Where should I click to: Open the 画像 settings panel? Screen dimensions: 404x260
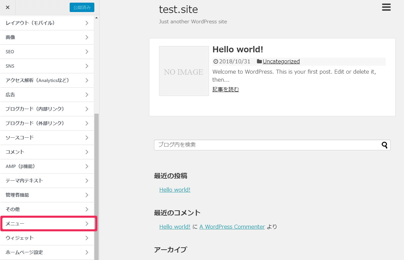coord(47,37)
